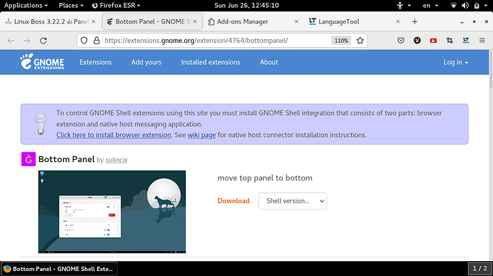This screenshot has width=493, height=276.
Task: Open the 1 / 2 workspace switcher
Action: (480, 268)
